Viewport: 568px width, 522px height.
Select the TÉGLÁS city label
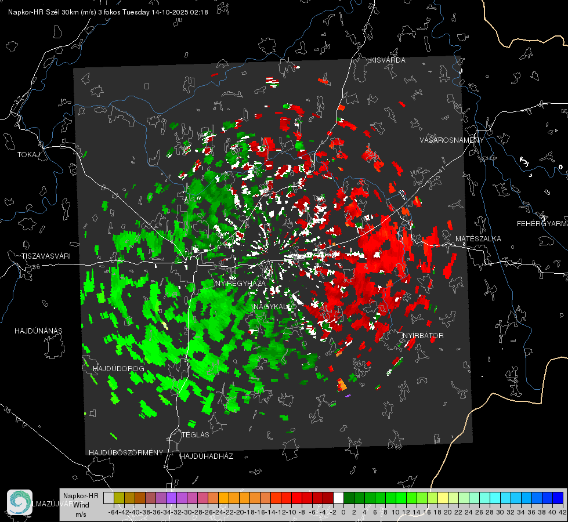click(196, 434)
